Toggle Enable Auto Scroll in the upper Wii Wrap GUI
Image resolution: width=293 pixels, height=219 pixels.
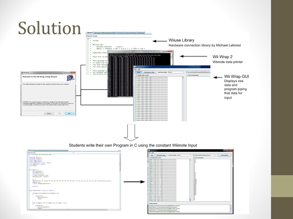point(136,75)
